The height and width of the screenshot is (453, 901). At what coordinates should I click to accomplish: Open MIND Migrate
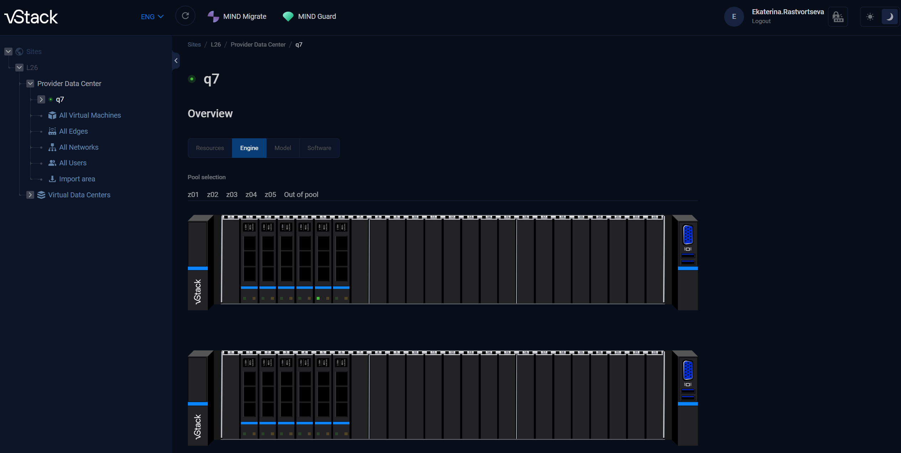237,16
